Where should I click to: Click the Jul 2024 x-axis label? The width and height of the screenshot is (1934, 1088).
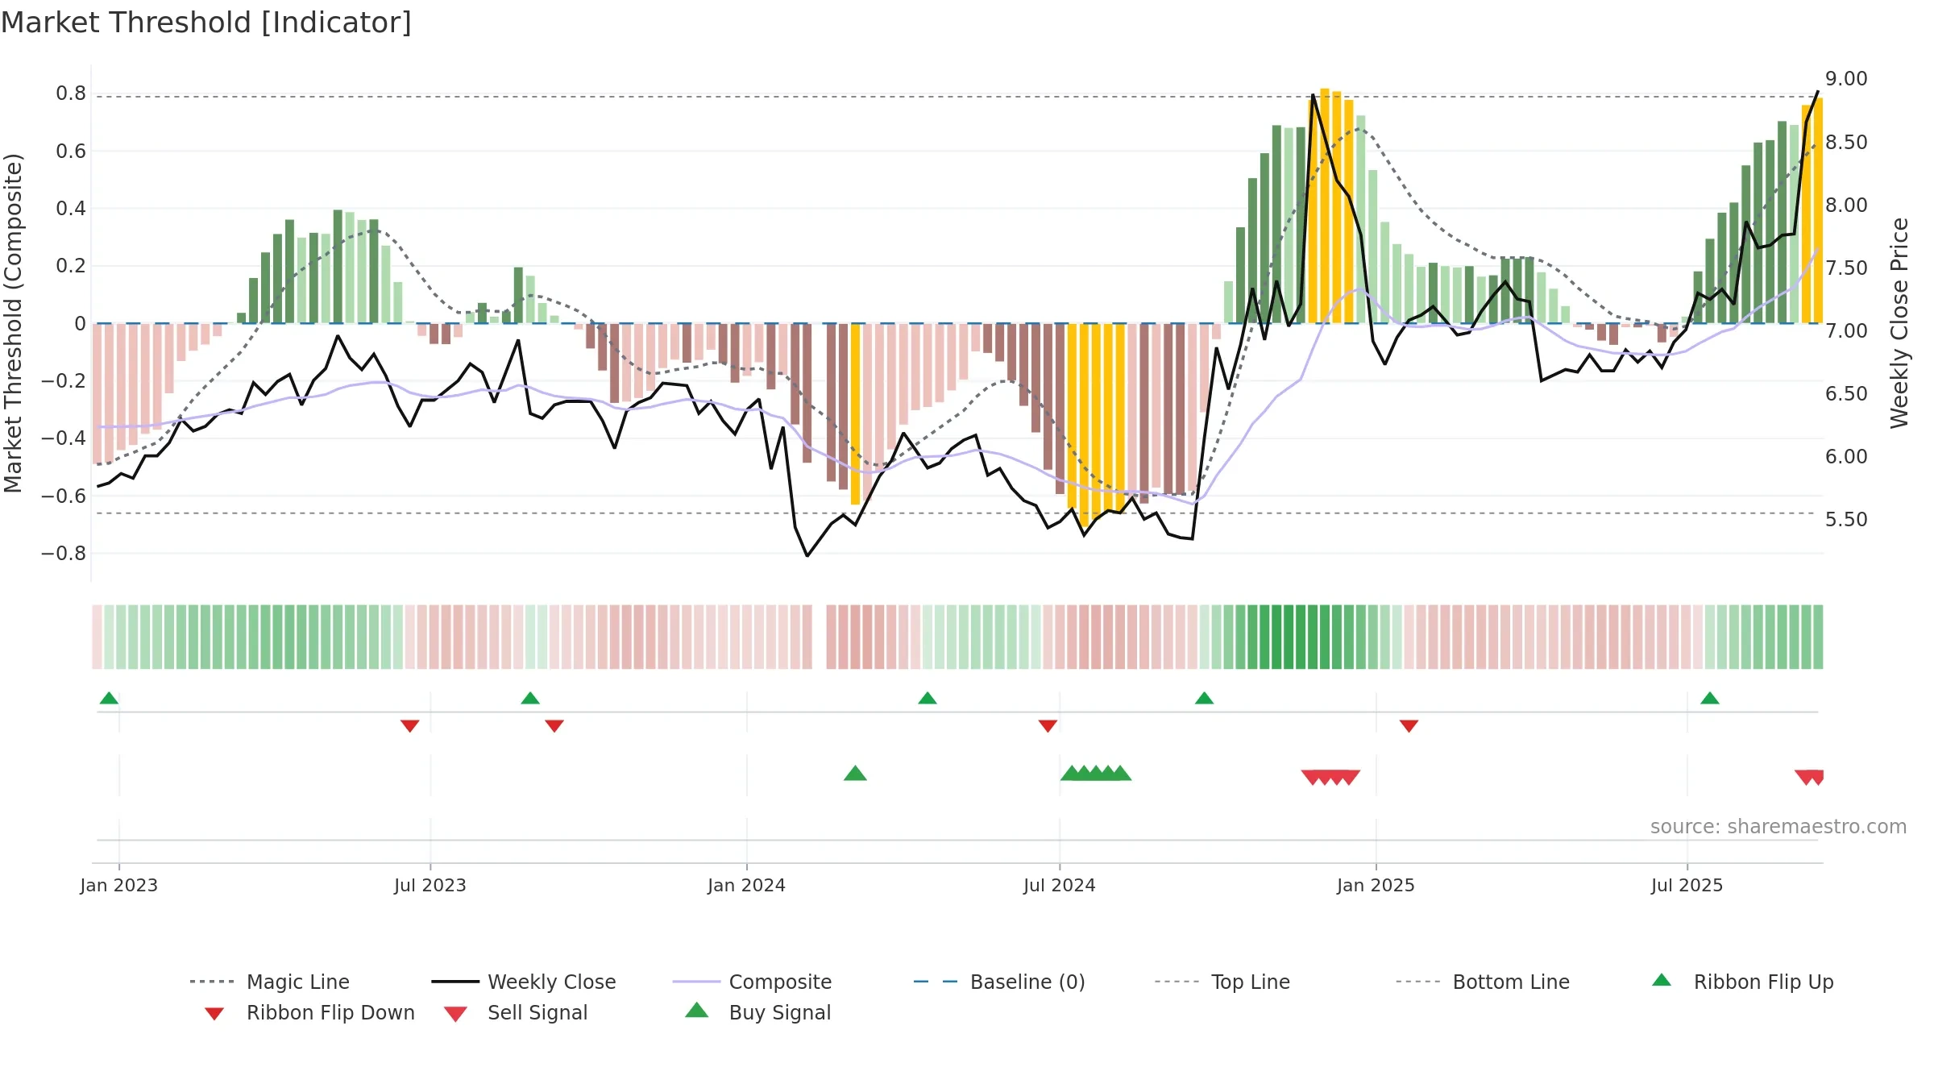[x=1060, y=885]
